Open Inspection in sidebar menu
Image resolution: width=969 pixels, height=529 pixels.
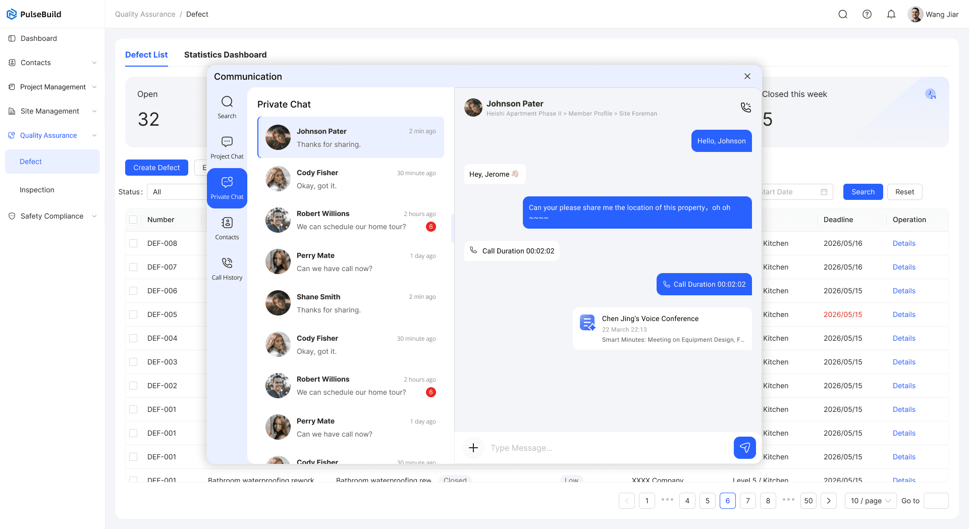coord(52,190)
